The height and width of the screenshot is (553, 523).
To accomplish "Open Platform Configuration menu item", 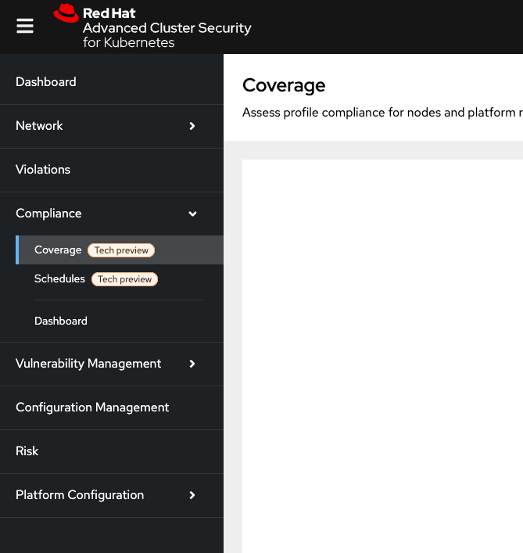I will click(x=80, y=495).
